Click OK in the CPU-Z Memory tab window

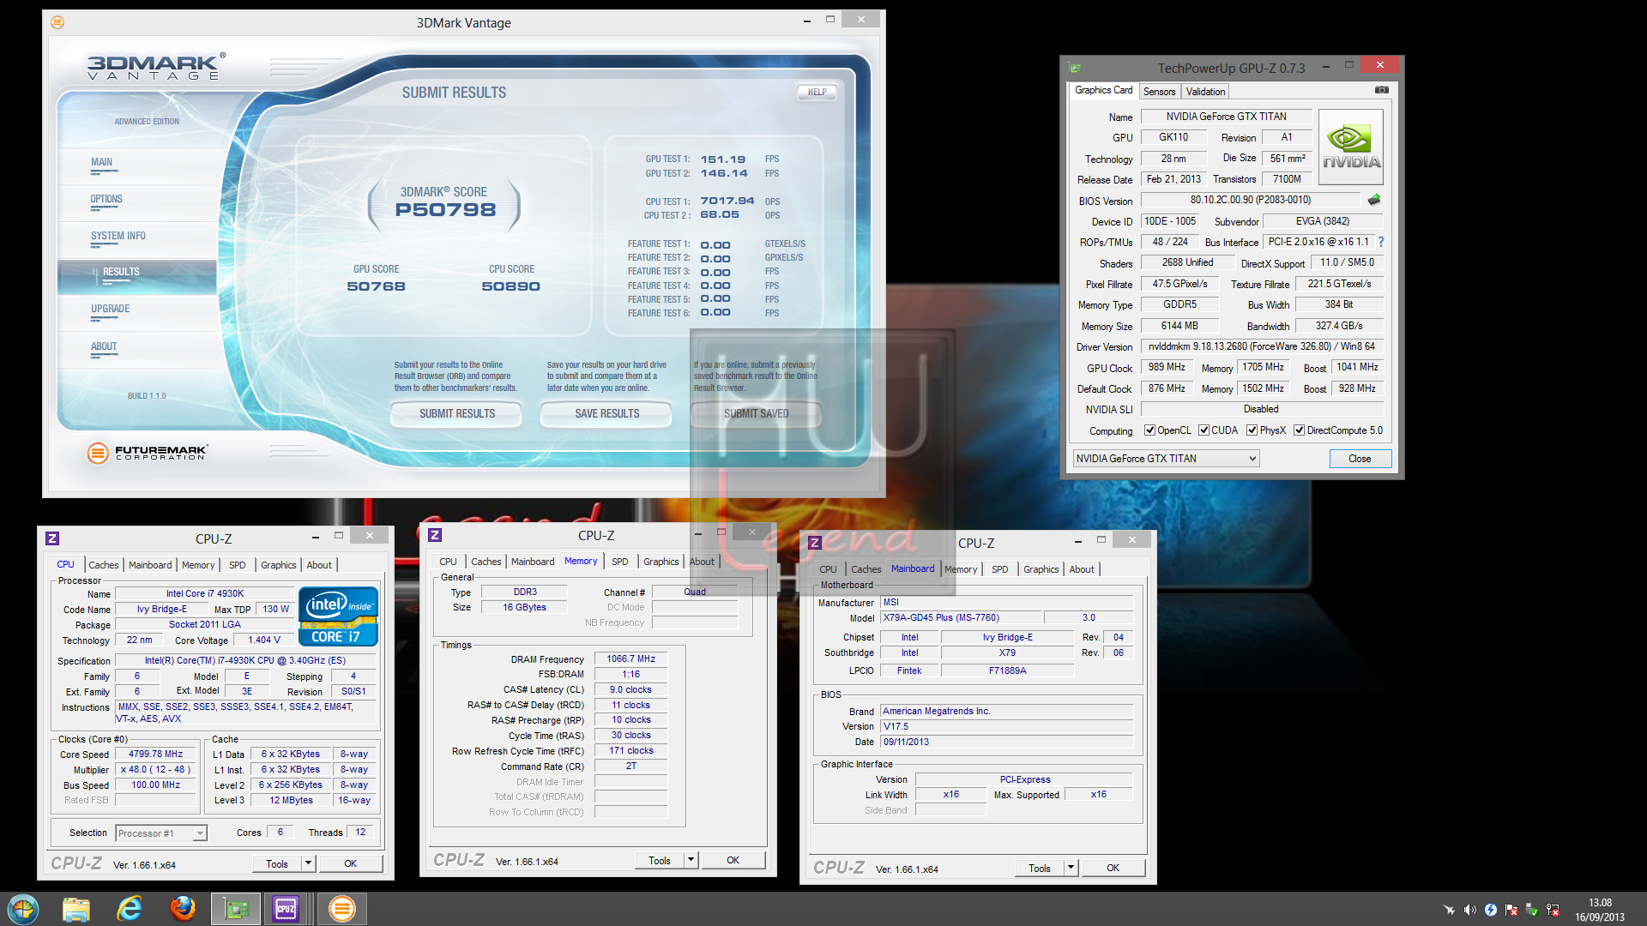pos(733,860)
